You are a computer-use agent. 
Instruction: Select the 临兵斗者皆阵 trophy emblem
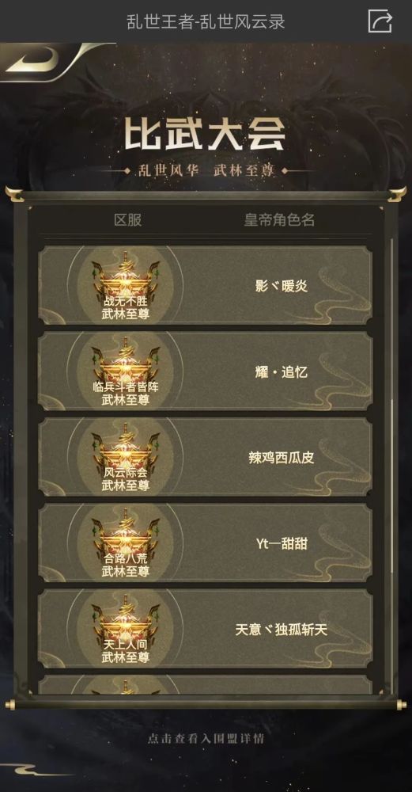[126, 371]
